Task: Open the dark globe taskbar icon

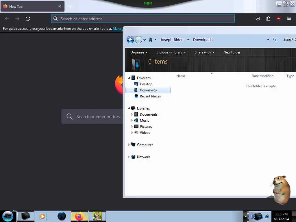Action: click(x=62, y=216)
